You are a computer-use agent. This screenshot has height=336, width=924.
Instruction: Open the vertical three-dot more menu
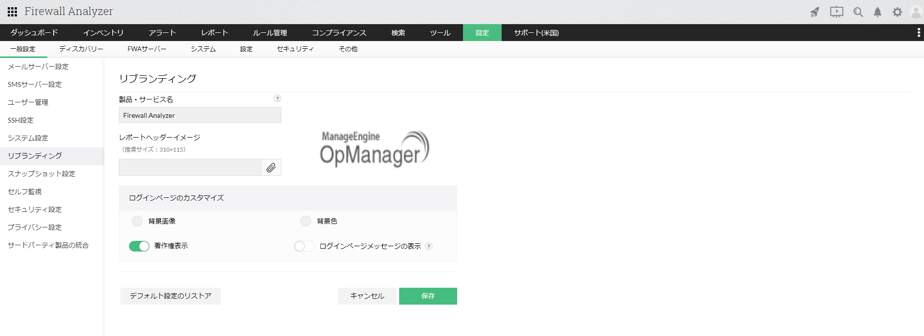click(919, 32)
